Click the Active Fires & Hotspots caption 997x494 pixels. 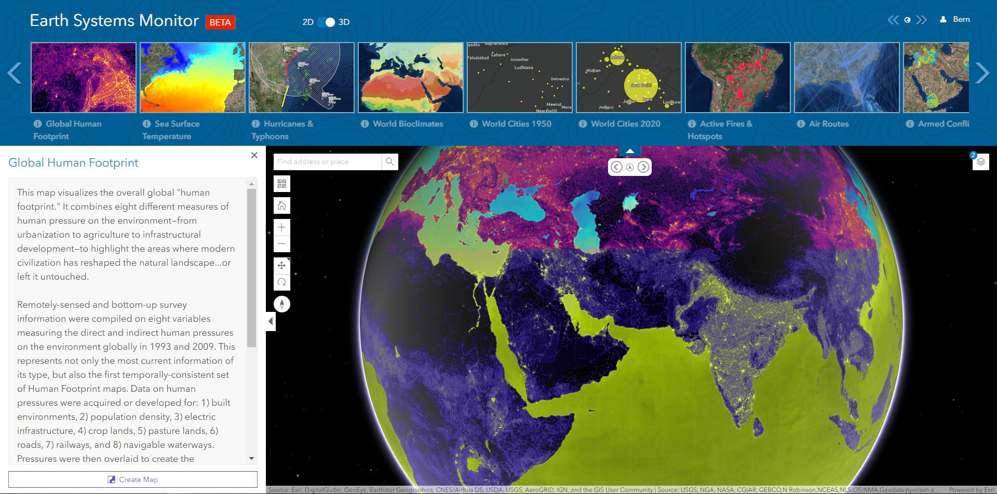720,130
